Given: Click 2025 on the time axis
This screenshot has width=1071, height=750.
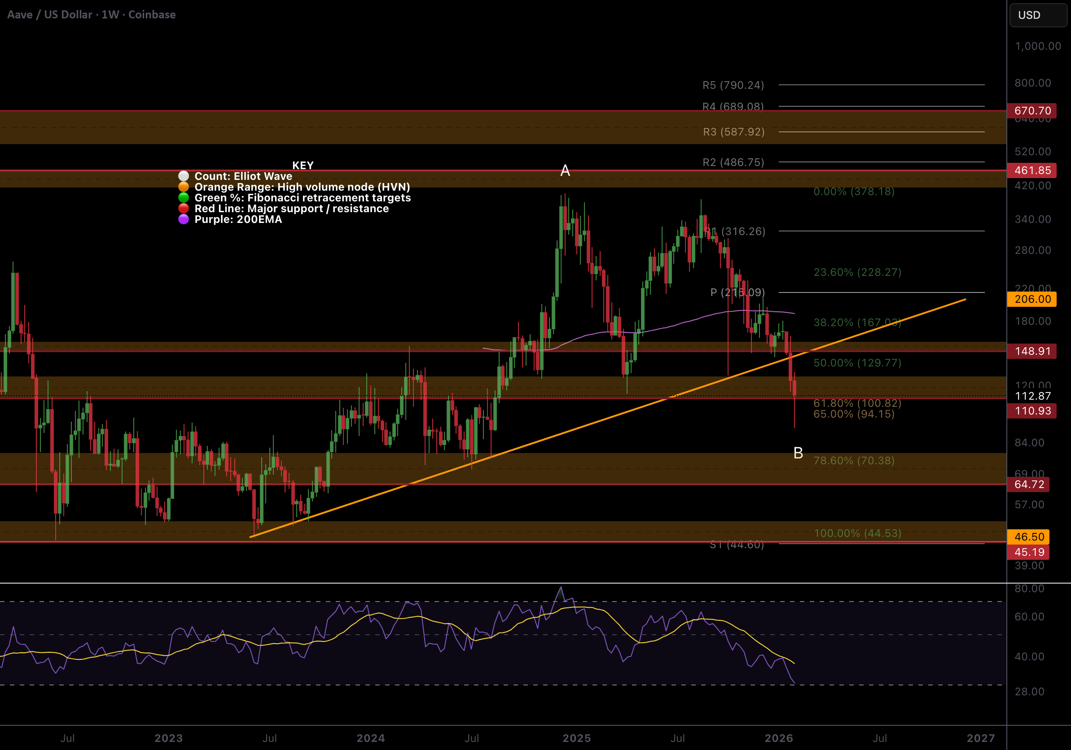Looking at the screenshot, I should pyautogui.click(x=576, y=738).
